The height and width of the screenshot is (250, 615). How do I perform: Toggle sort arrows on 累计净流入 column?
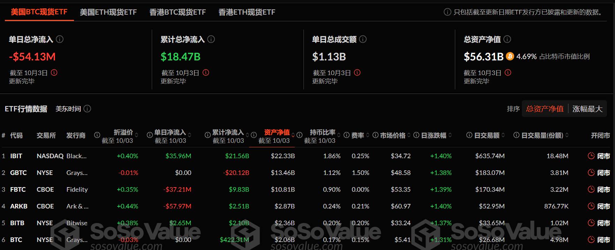pyautogui.click(x=247, y=135)
